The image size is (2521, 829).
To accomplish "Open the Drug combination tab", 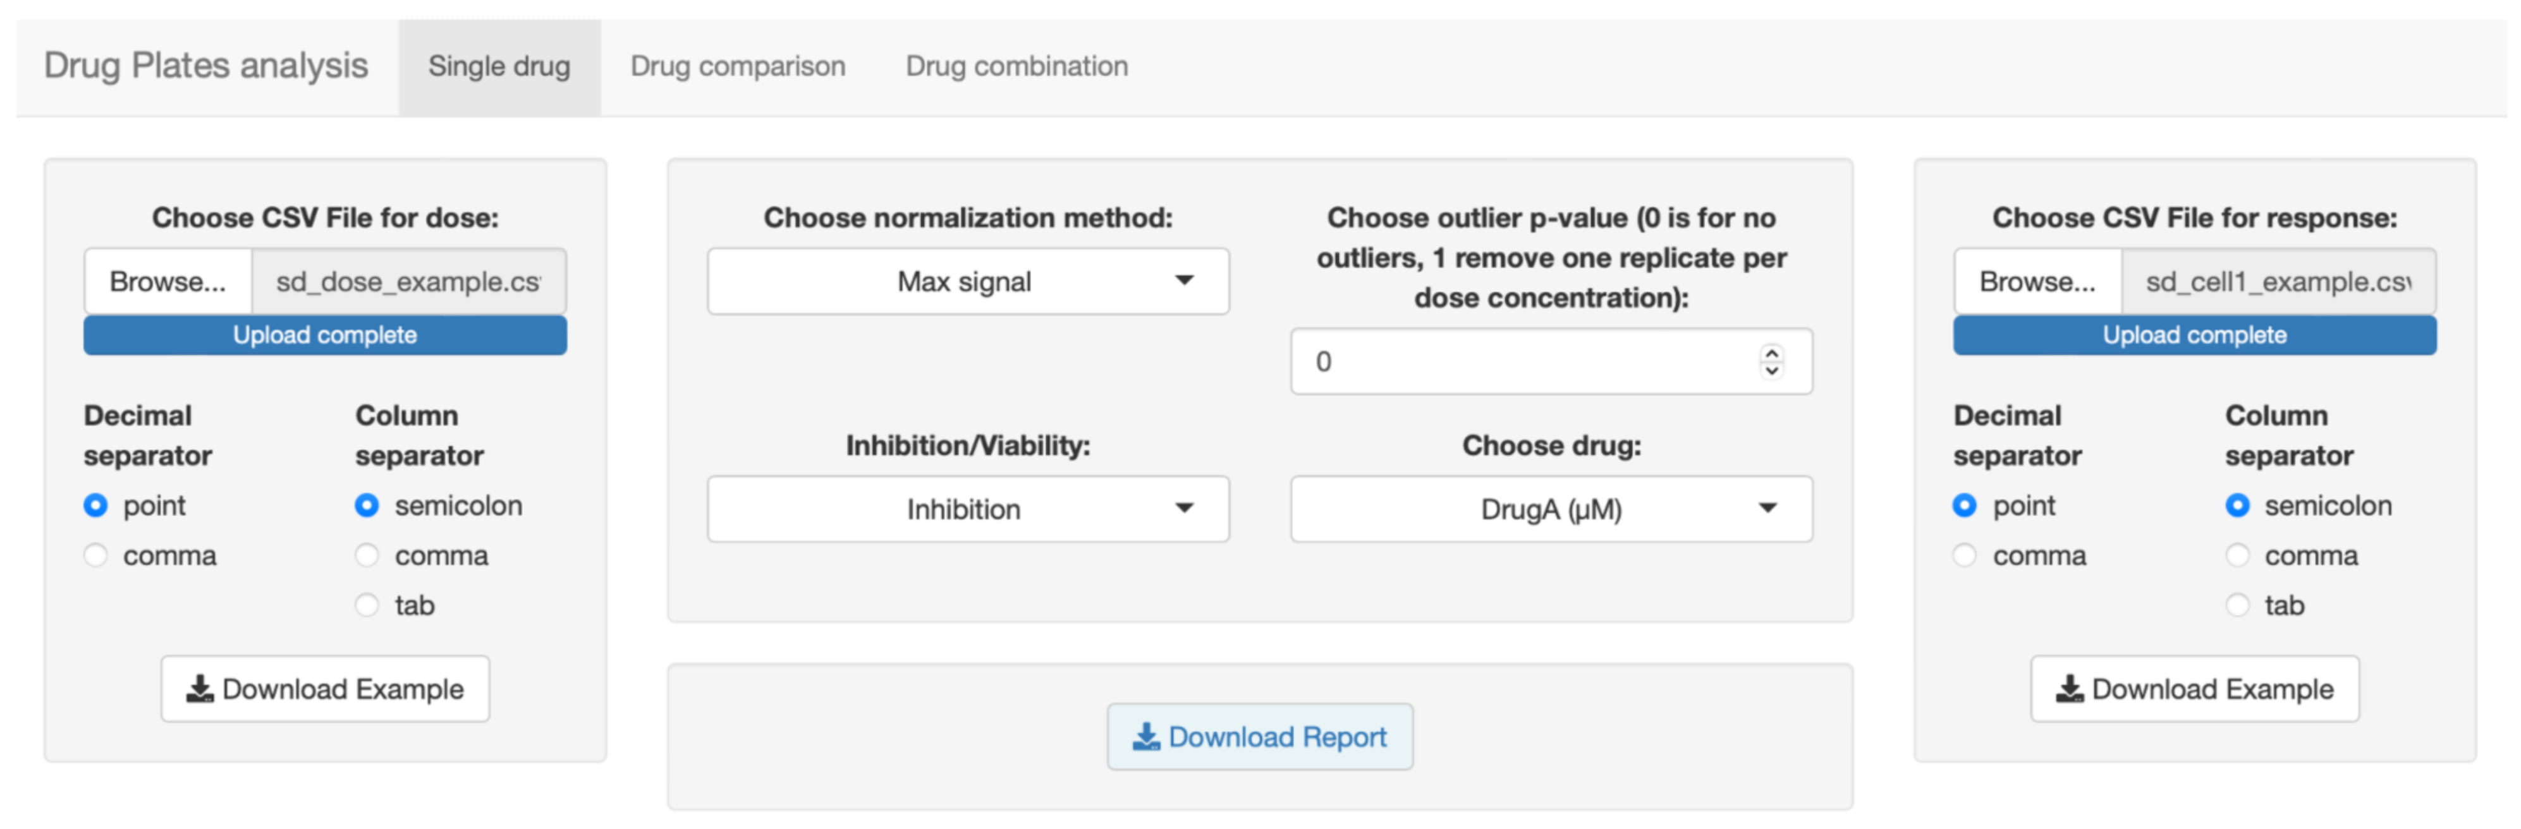I will point(1016,66).
